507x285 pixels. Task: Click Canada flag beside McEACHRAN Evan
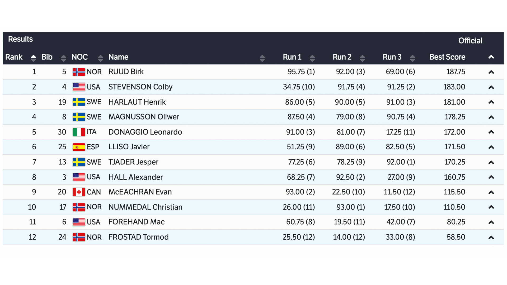tap(79, 192)
